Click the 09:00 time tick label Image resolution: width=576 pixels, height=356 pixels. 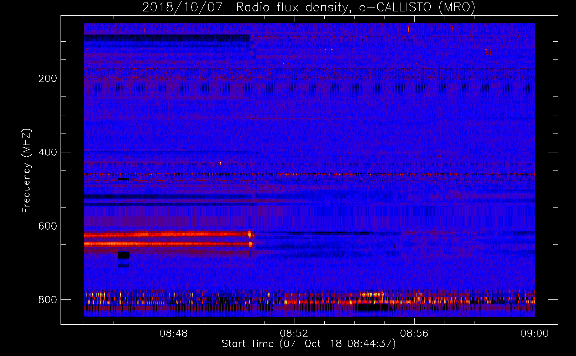[535, 334]
